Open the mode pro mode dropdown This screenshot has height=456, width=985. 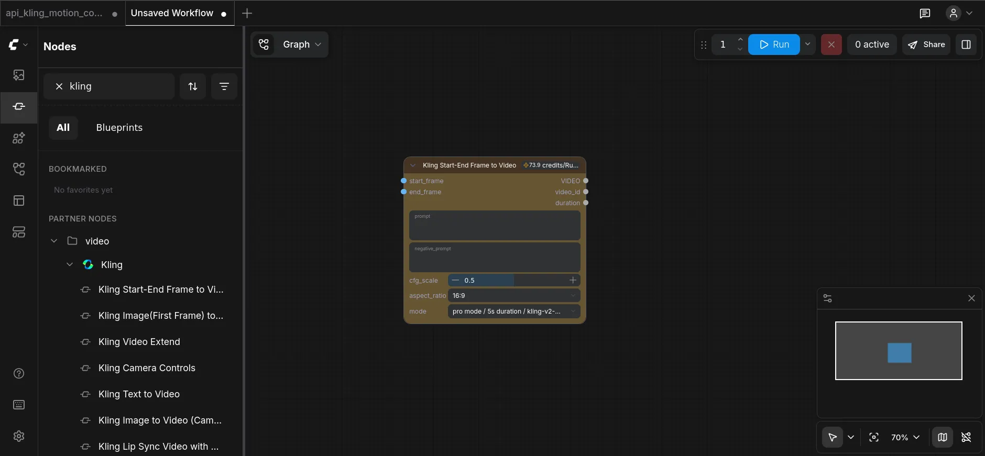tap(514, 312)
